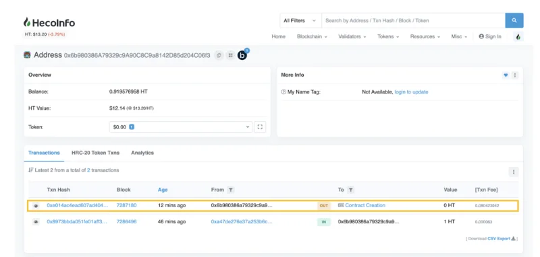Click the blue token count badge

[132, 127]
